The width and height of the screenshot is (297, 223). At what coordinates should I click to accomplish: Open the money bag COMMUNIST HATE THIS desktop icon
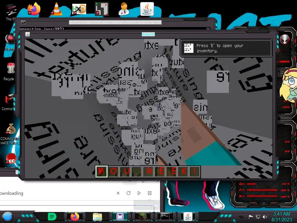click(x=10, y=134)
